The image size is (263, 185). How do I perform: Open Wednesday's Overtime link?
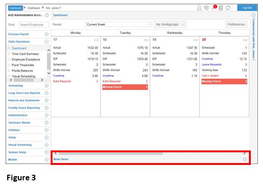click(x=158, y=76)
